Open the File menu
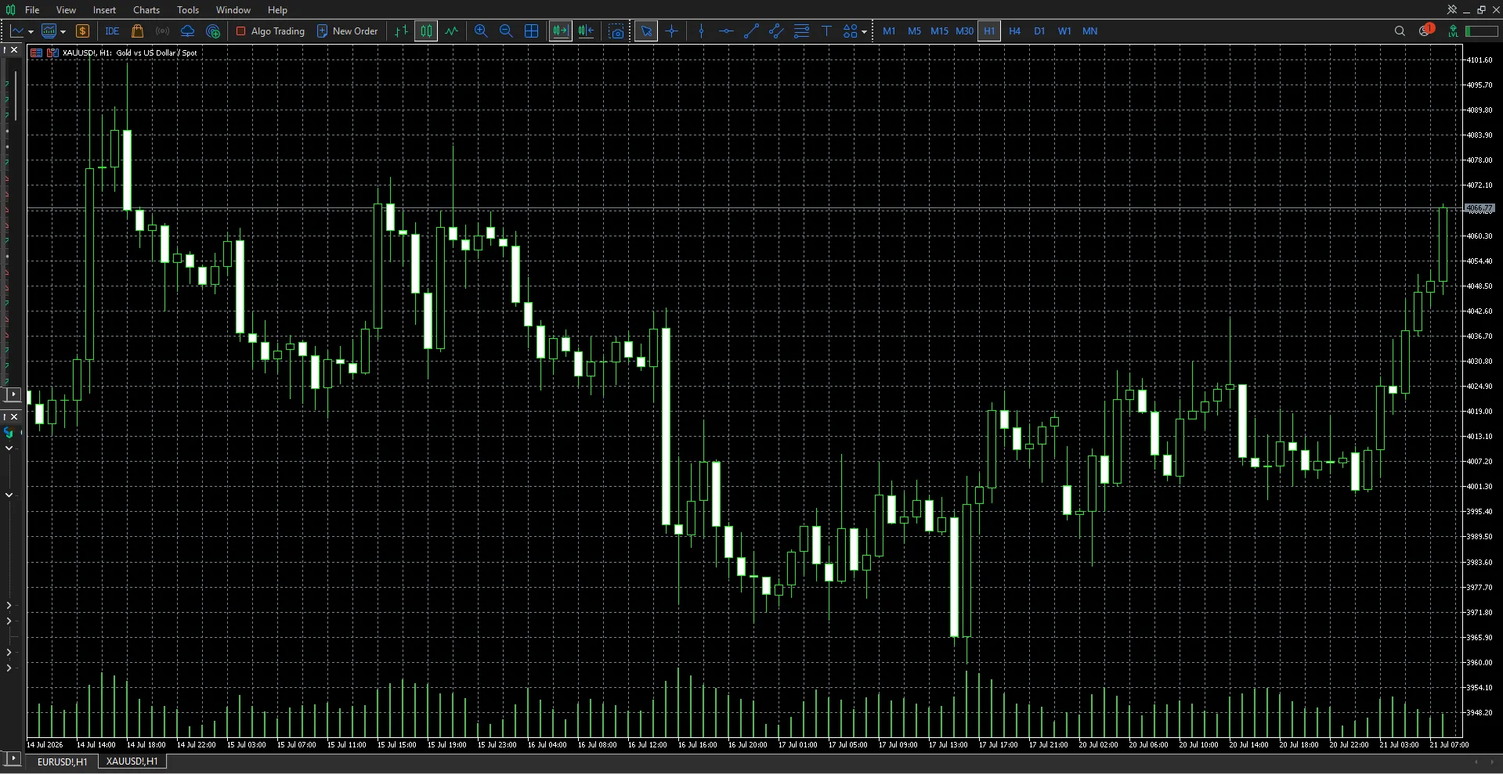This screenshot has width=1503, height=774. click(x=32, y=10)
